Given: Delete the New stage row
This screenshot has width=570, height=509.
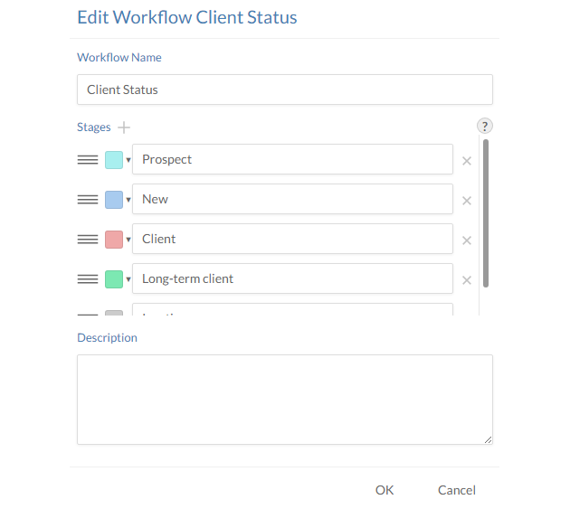Looking at the screenshot, I should click(x=467, y=201).
